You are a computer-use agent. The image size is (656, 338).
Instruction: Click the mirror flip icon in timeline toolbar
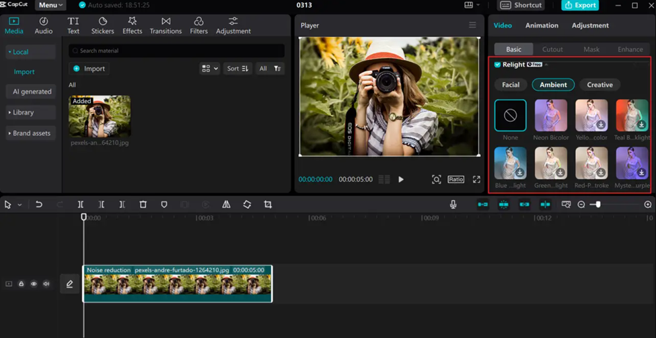pos(226,205)
